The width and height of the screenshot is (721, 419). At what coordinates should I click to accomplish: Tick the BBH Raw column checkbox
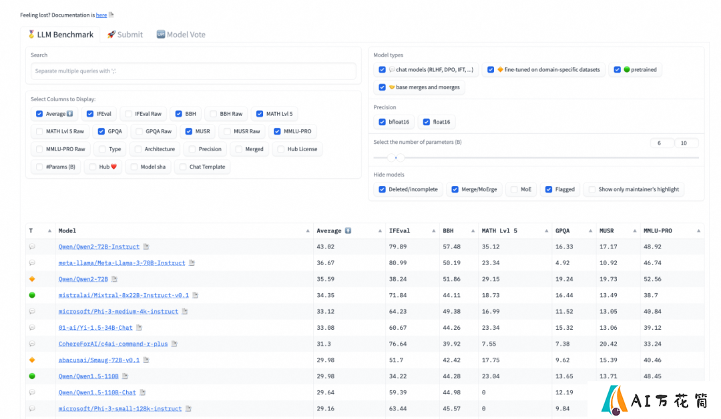[x=214, y=114]
